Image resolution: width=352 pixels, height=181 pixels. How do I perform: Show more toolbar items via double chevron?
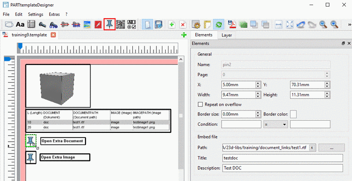350,24
